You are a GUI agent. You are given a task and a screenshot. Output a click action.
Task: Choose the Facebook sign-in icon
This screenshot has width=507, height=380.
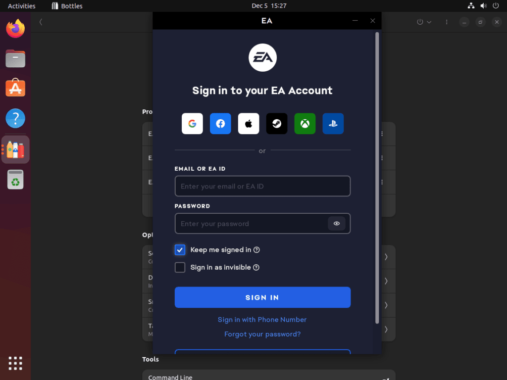tap(220, 123)
